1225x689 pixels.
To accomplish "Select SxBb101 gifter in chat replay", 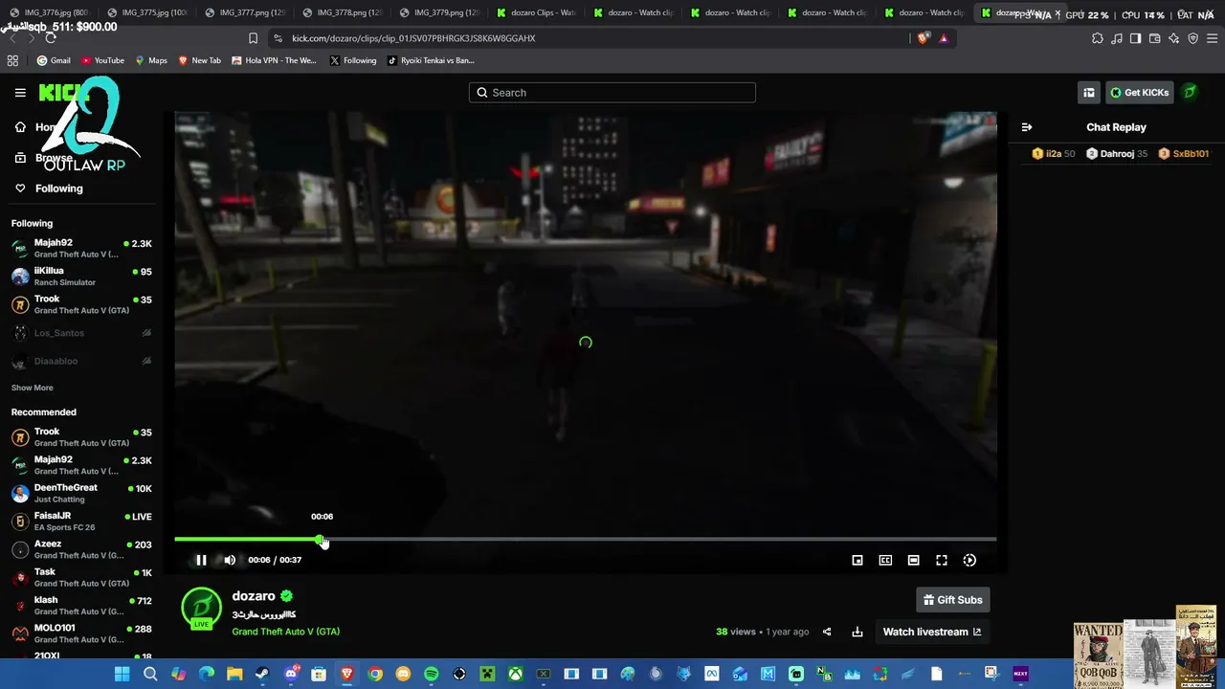I will point(1184,154).
